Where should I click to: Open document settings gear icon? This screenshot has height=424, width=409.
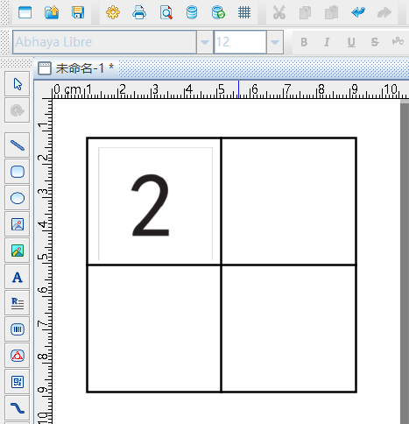click(x=113, y=12)
